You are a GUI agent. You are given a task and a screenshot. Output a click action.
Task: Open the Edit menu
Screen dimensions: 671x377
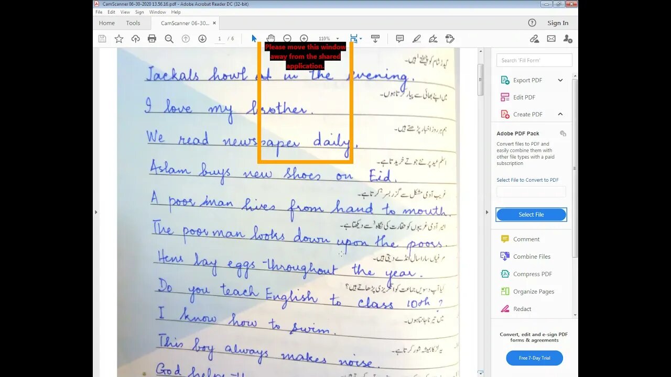(x=112, y=12)
